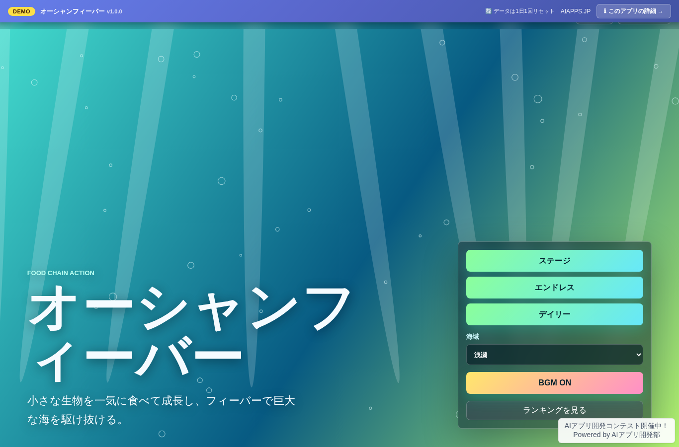679x447 pixels.
Task: Click the FOOD CHAIN ACTION caption
Action: point(61,273)
